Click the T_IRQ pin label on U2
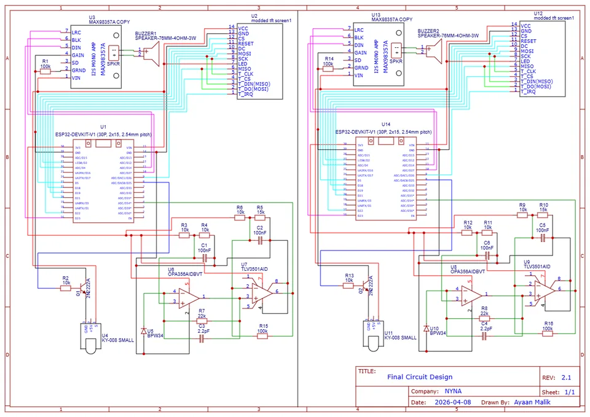The height and width of the screenshot is (417, 590). 245,94
